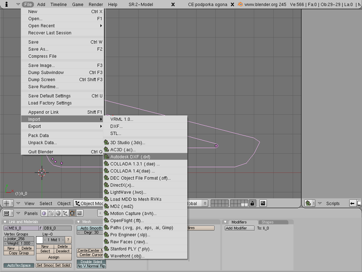Click the Python icon beside MD2 (.md2)
362x272 pixels.
(106, 206)
